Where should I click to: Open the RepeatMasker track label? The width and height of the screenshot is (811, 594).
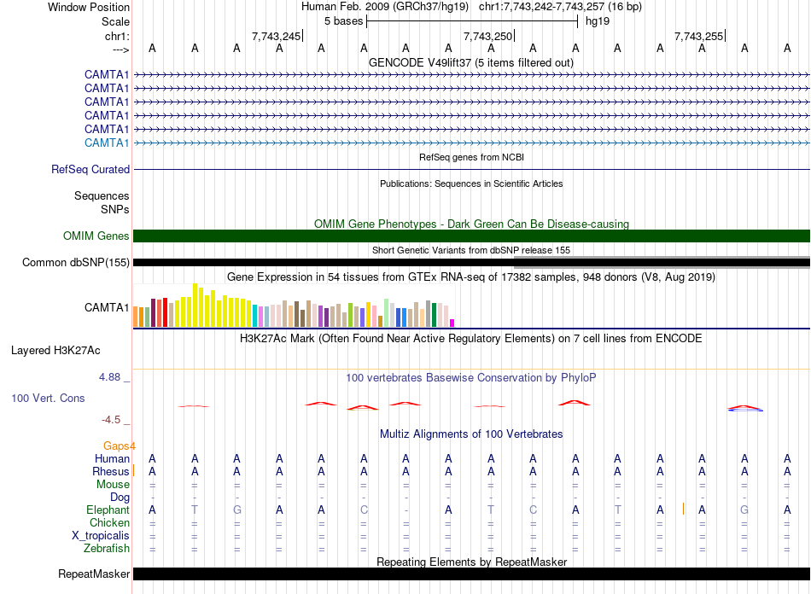point(94,574)
